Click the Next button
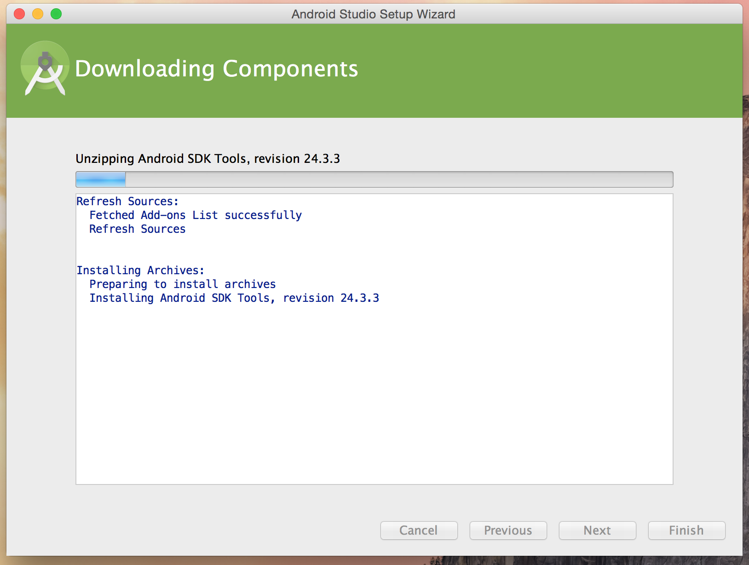The height and width of the screenshot is (565, 749). click(597, 530)
